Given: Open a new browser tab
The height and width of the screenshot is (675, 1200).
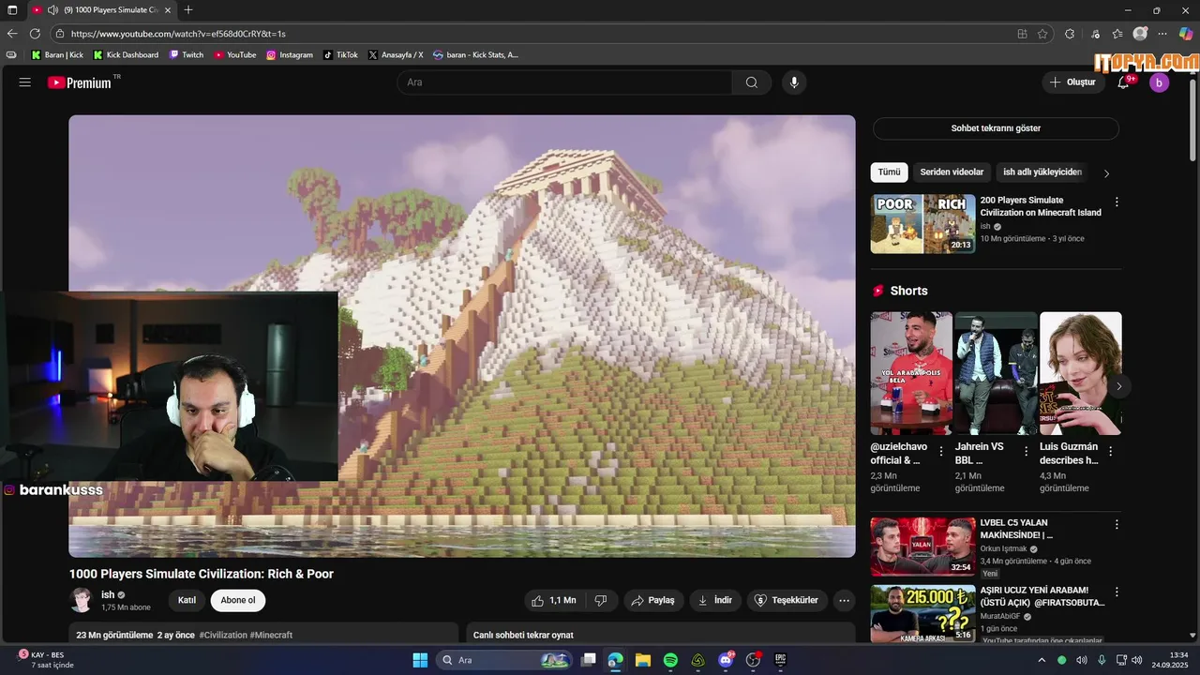Looking at the screenshot, I should click(x=188, y=9).
